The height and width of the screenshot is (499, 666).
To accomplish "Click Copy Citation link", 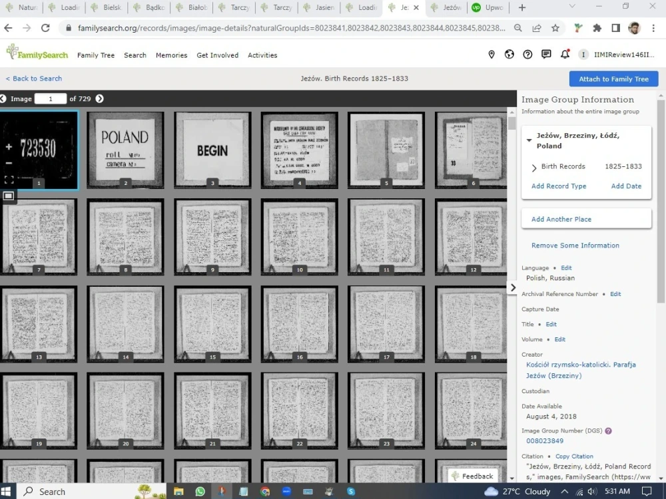I will point(574,456).
